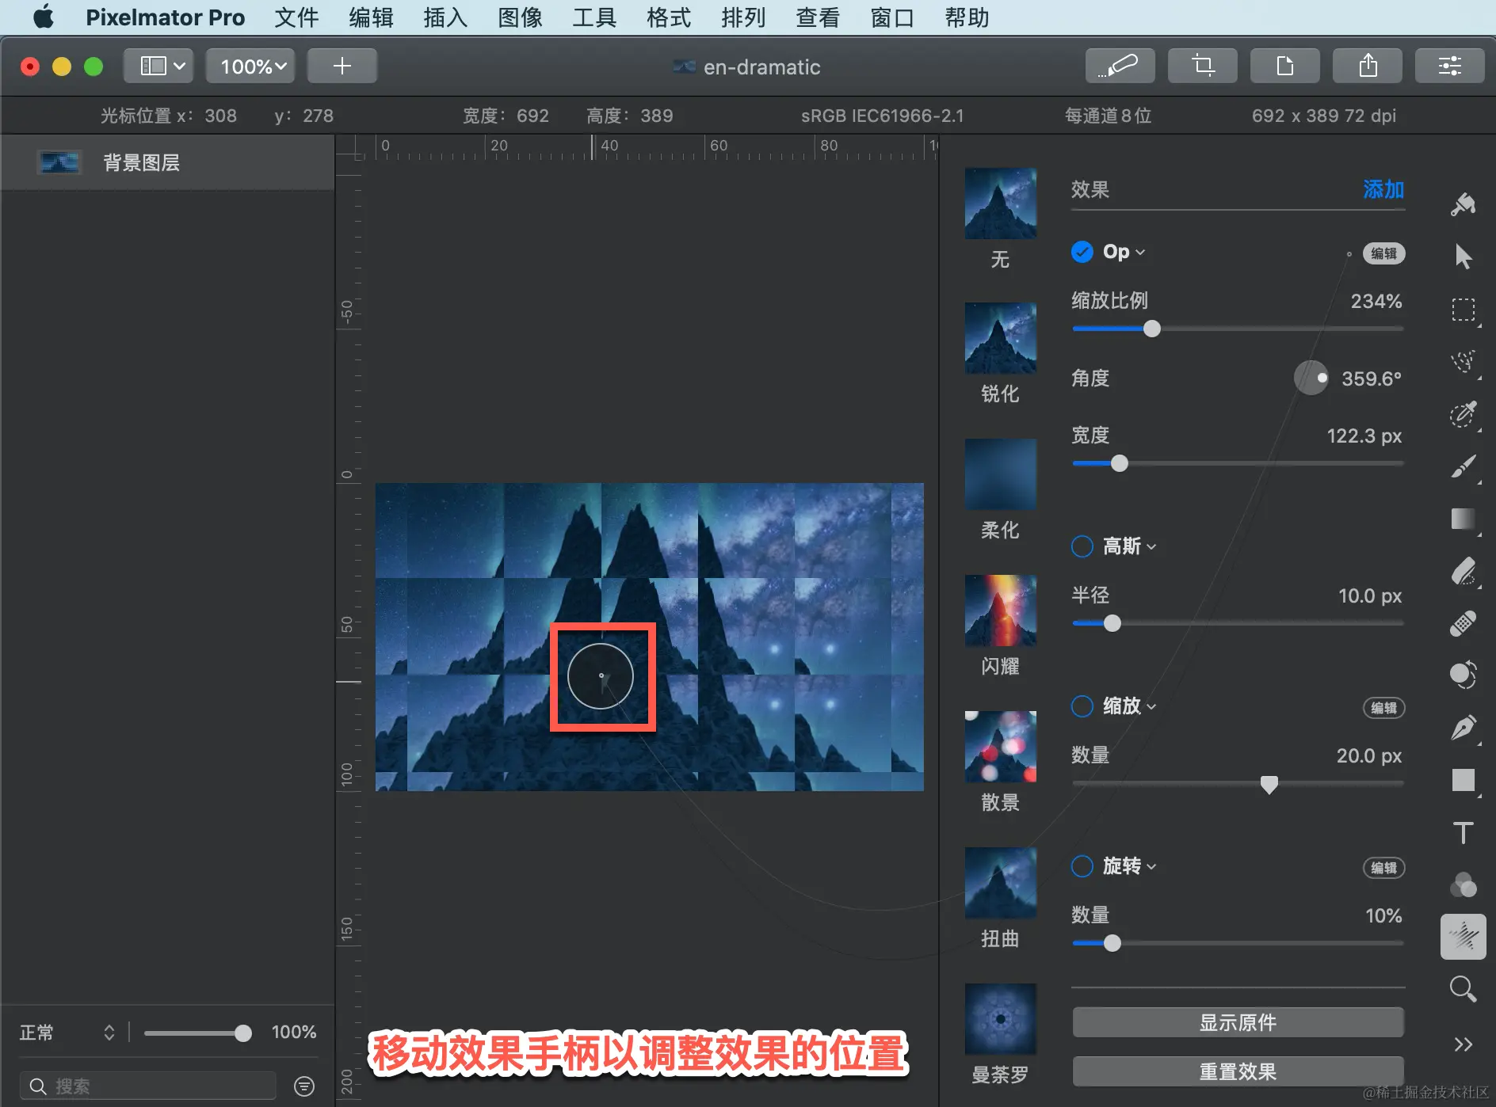
Task: Open the 帮助 menu
Action: pyautogui.click(x=967, y=17)
